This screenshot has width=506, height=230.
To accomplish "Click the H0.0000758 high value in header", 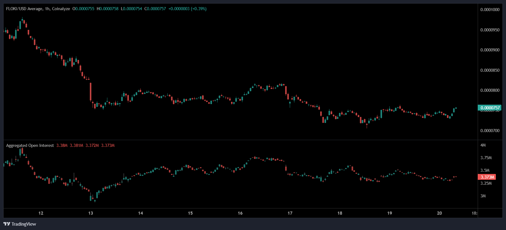I will click(x=107, y=9).
